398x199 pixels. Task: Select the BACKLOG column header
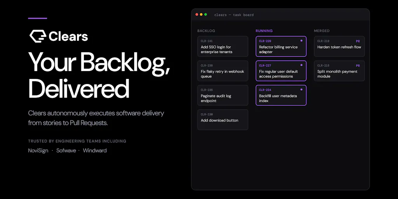(x=206, y=31)
